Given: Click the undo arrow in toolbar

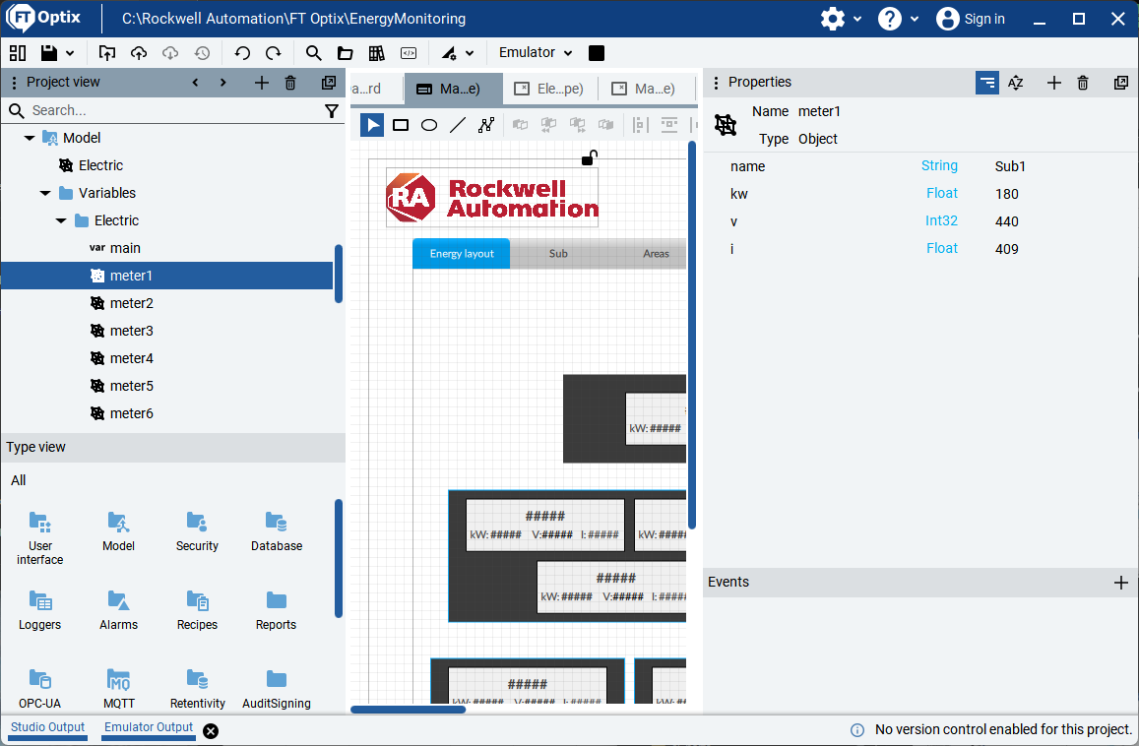Looking at the screenshot, I should click(242, 53).
